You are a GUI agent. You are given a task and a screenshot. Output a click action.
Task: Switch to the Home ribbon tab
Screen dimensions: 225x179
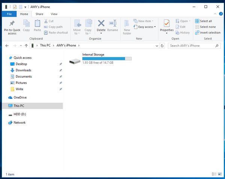click(24, 14)
